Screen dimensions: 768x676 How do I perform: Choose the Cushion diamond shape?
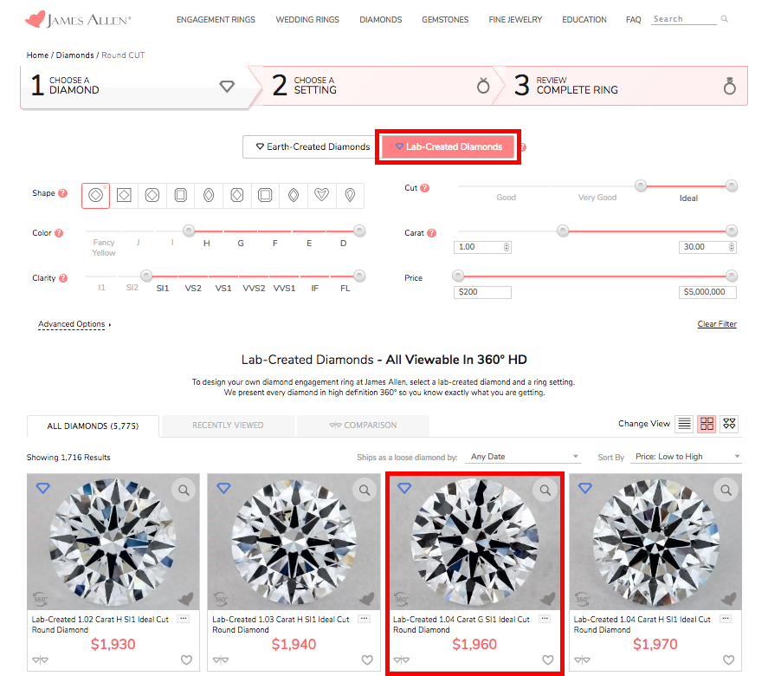(x=152, y=195)
